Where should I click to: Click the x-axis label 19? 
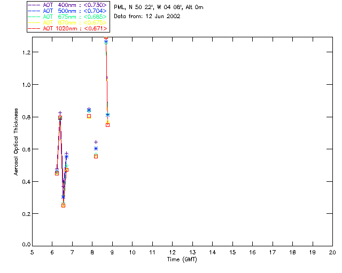pos(313,252)
